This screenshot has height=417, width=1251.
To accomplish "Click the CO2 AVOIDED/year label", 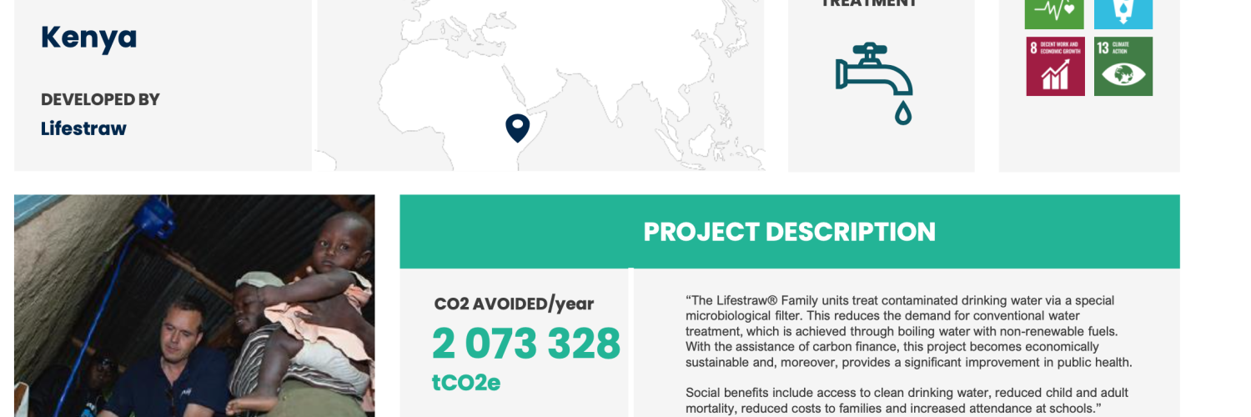I will [514, 304].
